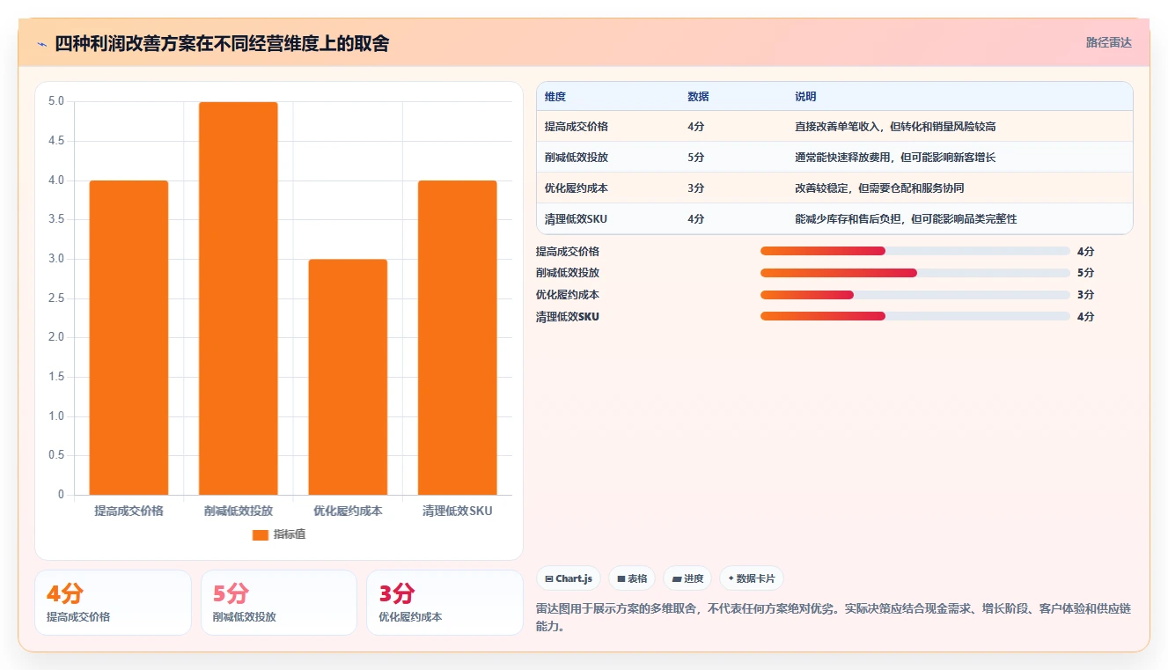
Task: Click description 改善较稳定，但需要仓配和服务协同
Action: click(x=879, y=188)
